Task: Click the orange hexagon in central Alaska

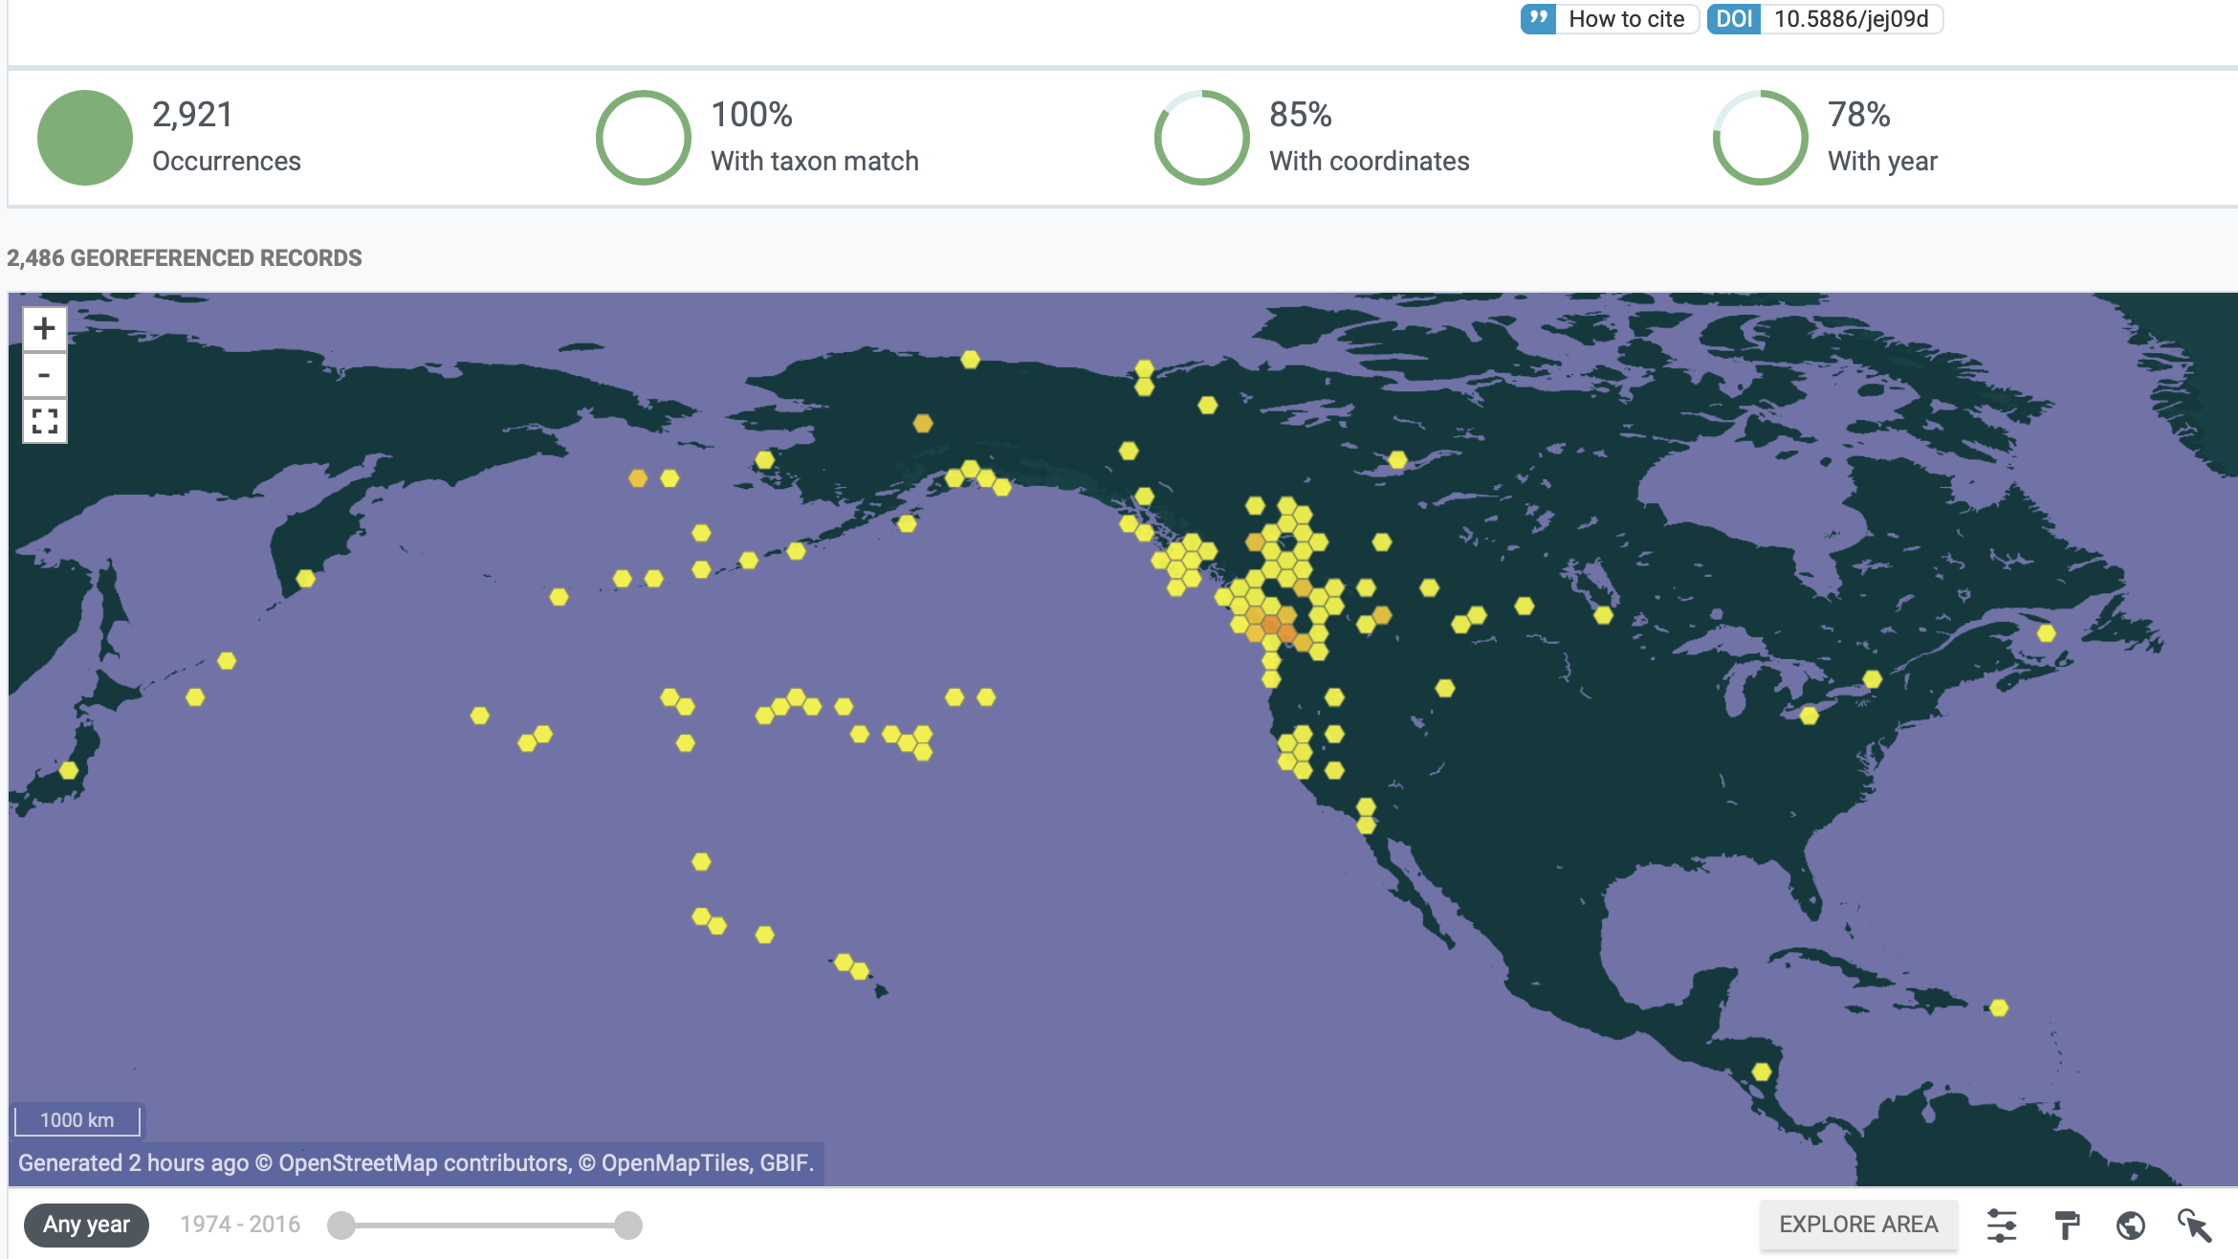Action: click(x=922, y=423)
